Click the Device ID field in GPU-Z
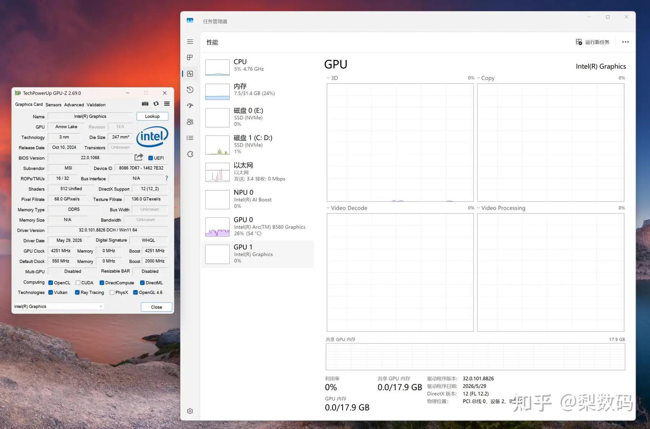The height and width of the screenshot is (429, 650). [x=141, y=168]
